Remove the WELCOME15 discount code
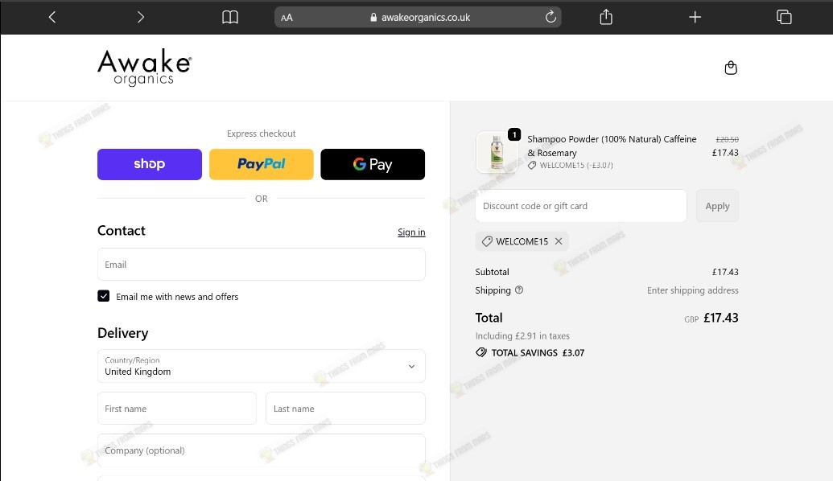The image size is (833, 481). [x=559, y=241]
